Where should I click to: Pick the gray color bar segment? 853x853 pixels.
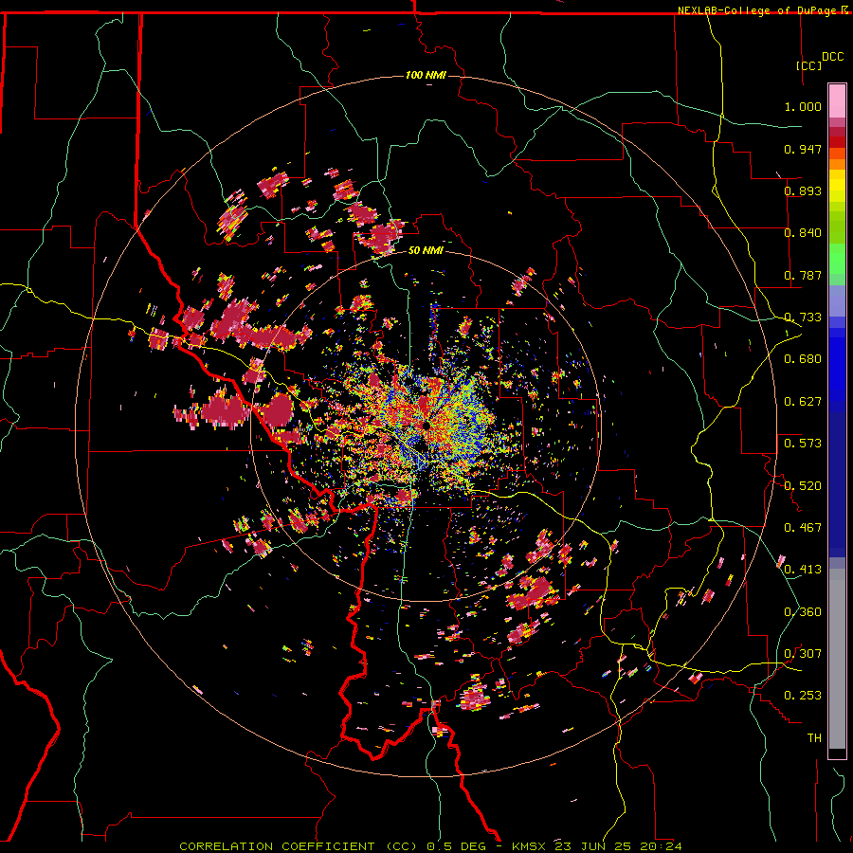click(x=837, y=659)
